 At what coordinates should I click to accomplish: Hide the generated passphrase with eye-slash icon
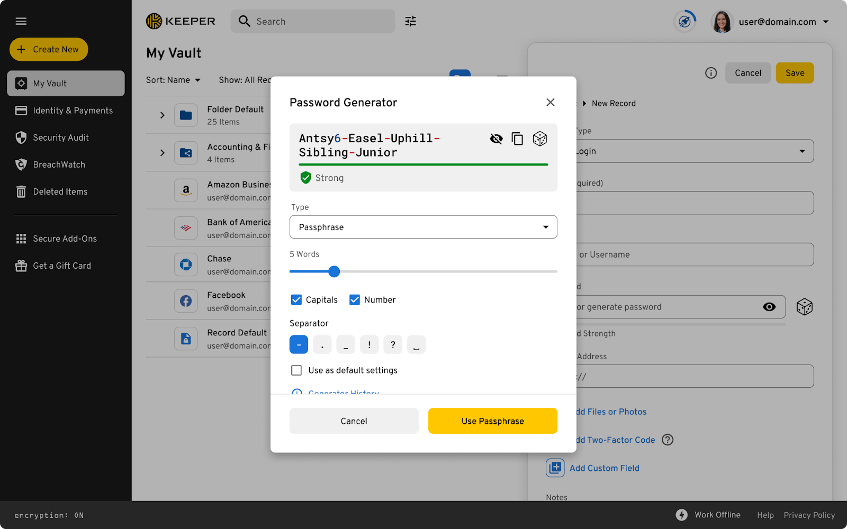[x=496, y=139]
